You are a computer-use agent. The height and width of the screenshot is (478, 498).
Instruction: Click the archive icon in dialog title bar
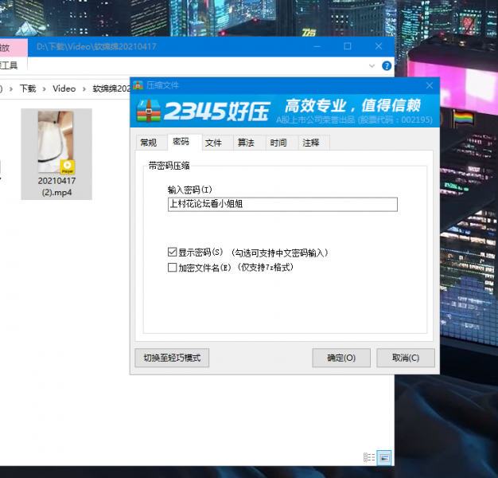point(138,85)
